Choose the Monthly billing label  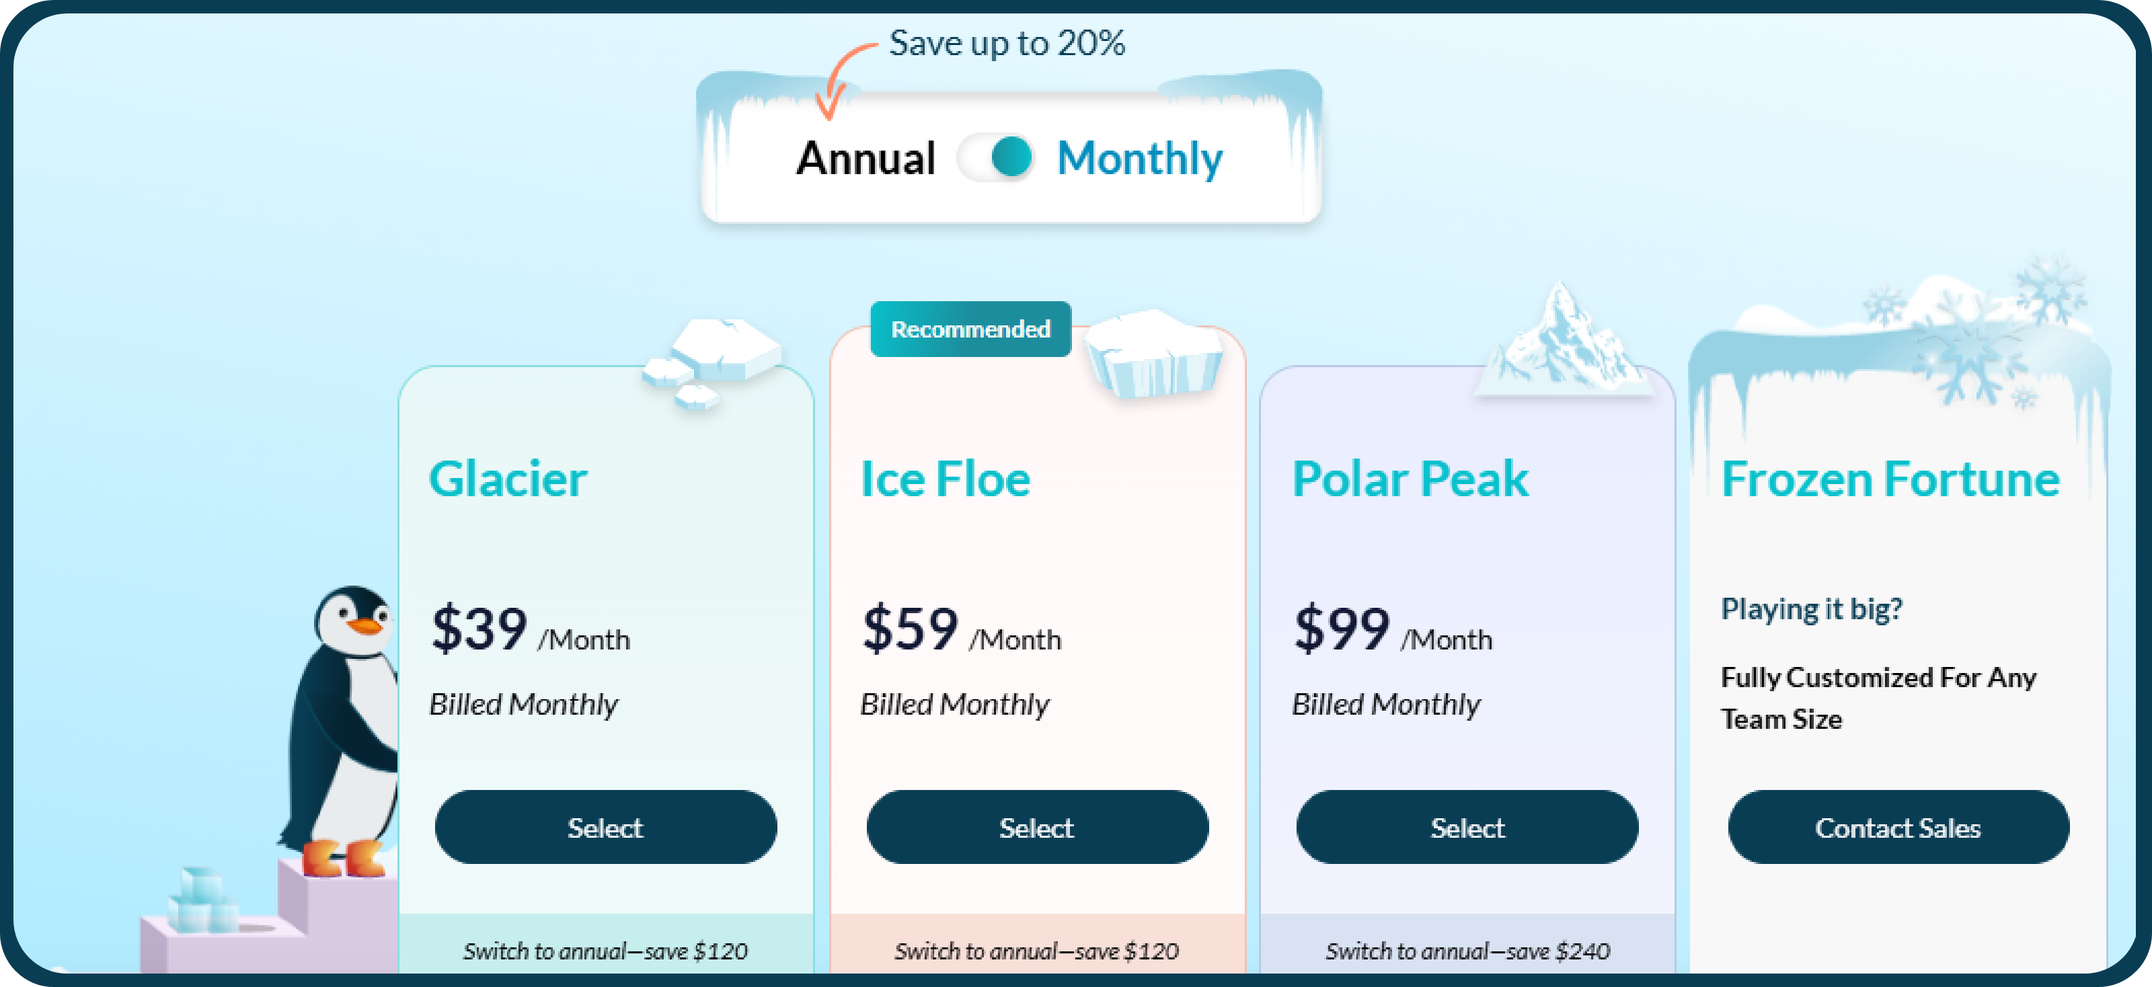(1139, 158)
